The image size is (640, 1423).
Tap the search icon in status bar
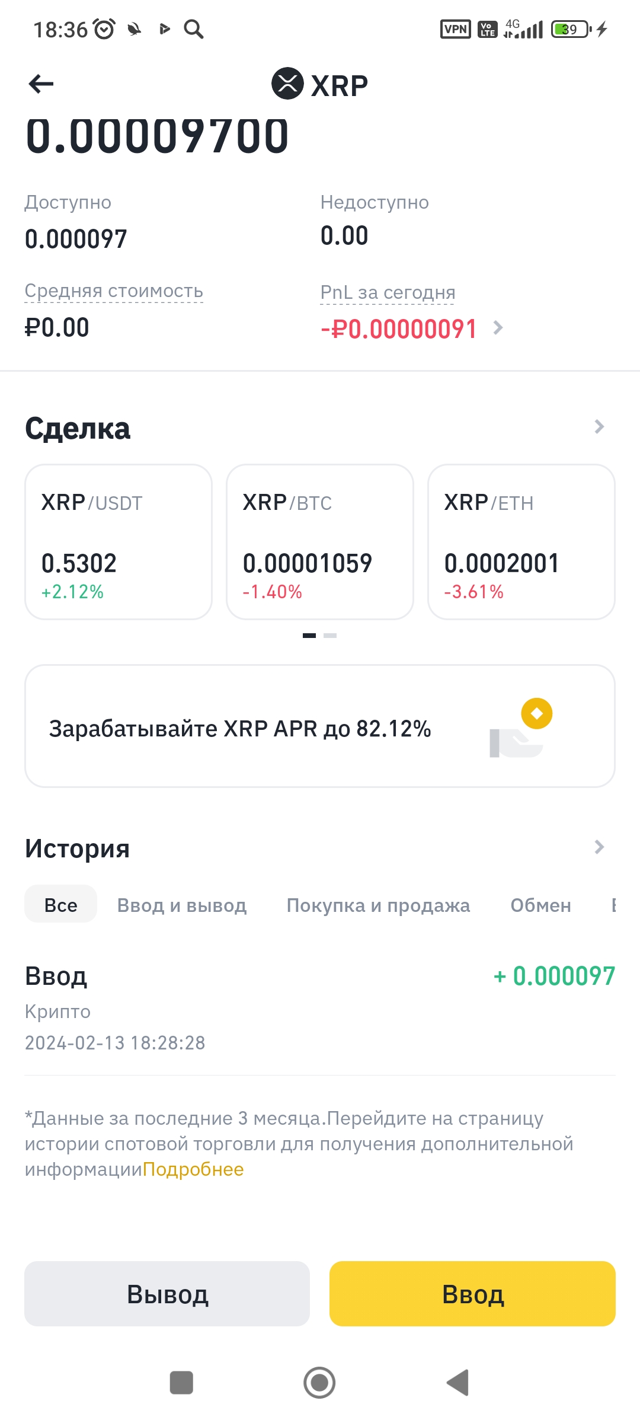pos(194,29)
